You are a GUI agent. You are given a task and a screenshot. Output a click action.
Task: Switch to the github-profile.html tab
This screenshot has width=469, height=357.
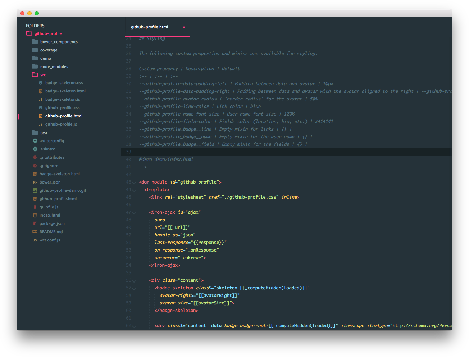(149, 27)
